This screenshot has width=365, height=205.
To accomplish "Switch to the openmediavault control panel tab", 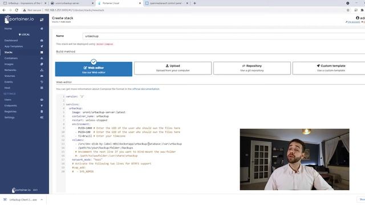I will 167,3.
